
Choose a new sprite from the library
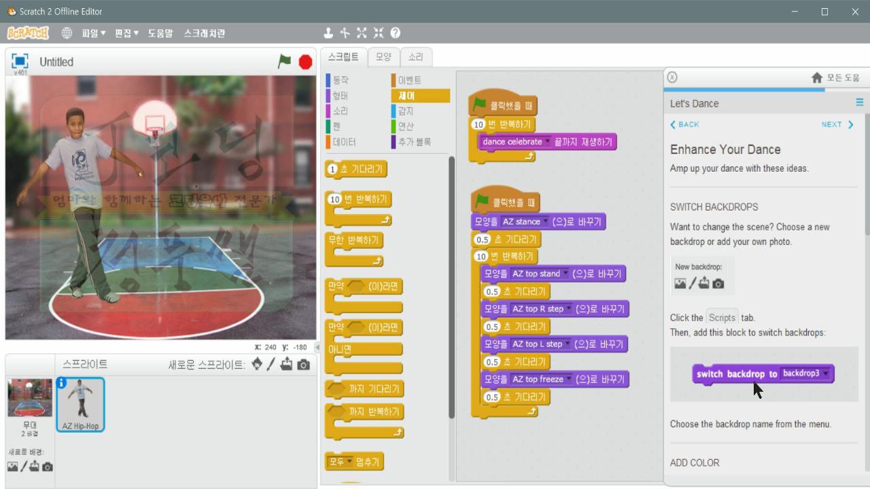256,364
